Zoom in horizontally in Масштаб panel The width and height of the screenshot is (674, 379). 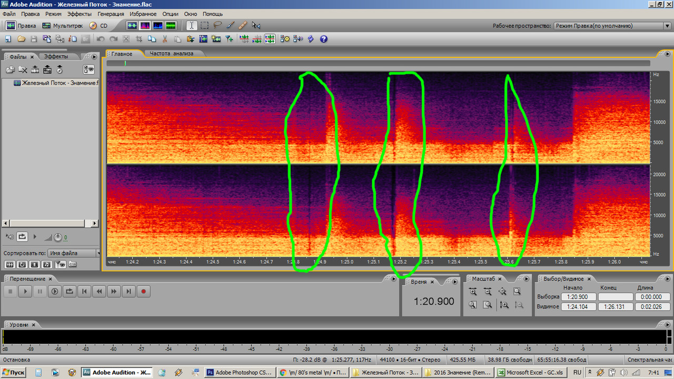473,291
